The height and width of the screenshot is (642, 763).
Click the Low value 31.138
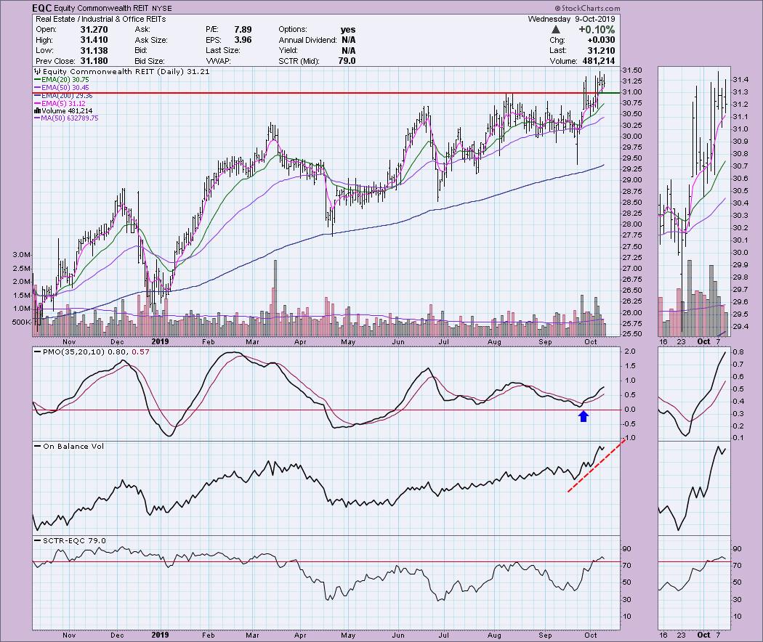point(94,51)
